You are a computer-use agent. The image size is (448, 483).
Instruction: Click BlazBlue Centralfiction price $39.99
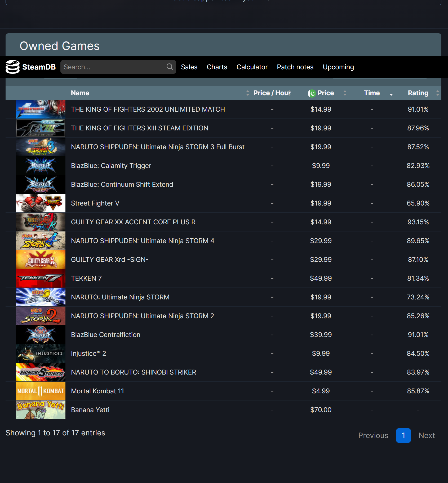[321, 335]
